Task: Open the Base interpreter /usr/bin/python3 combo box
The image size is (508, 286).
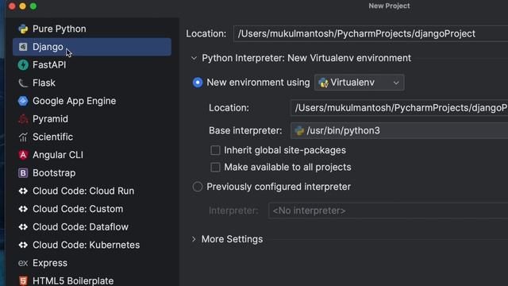Action: click(x=399, y=130)
